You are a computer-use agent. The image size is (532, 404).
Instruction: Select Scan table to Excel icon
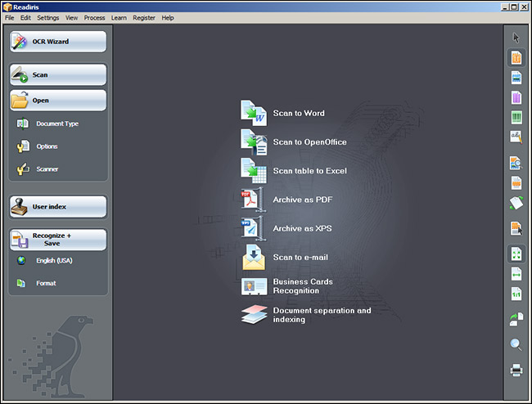tap(254, 171)
